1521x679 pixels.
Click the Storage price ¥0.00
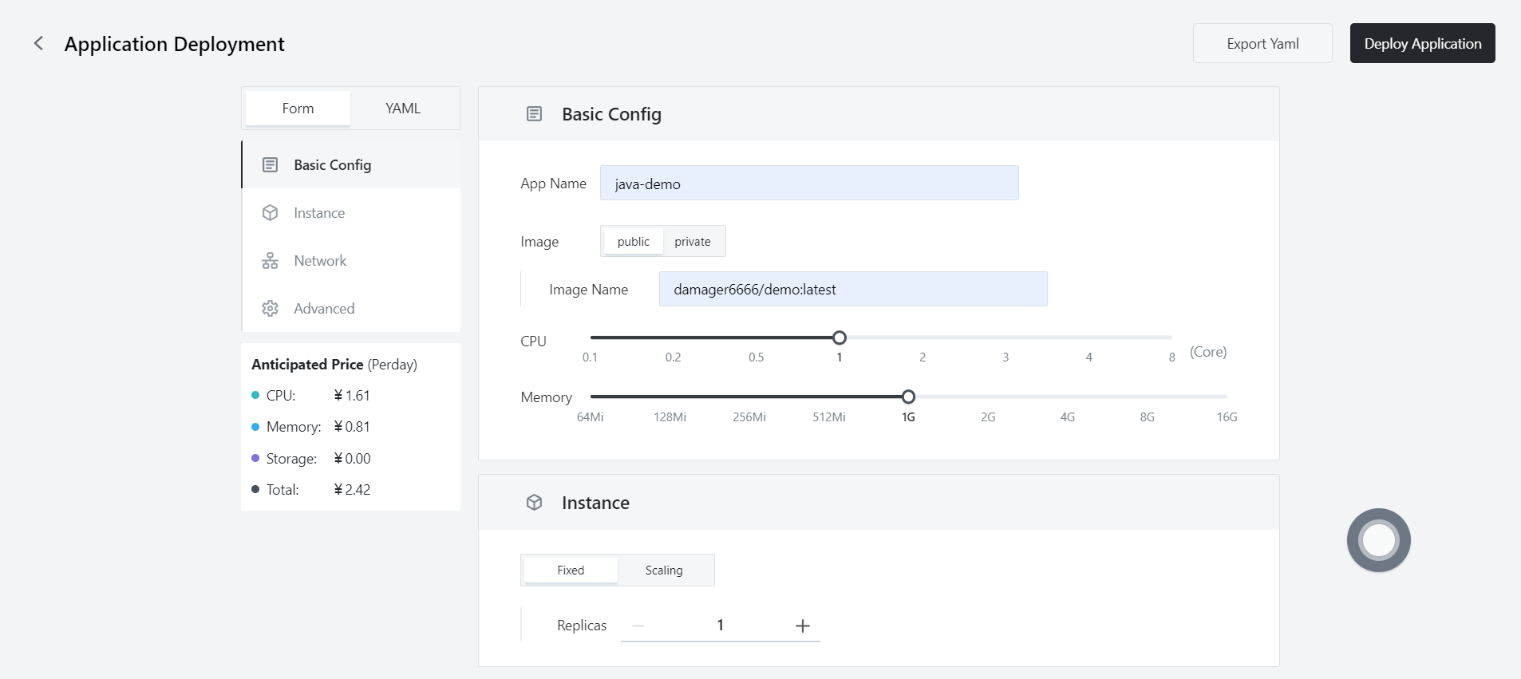(x=352, y=459)
